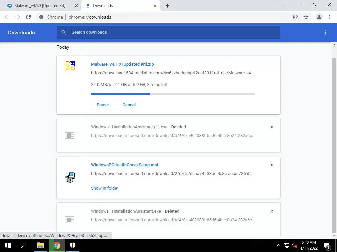The image size is (337, 252).
Task: Focus the Search downloads field
Action: coord(168,32)
